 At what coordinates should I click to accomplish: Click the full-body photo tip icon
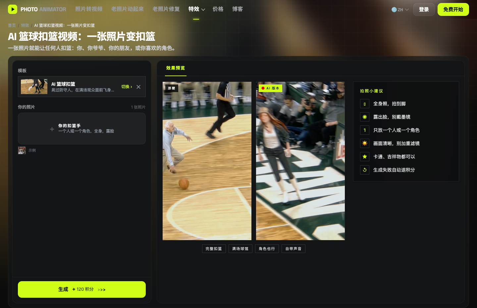(x=365, y=104)
